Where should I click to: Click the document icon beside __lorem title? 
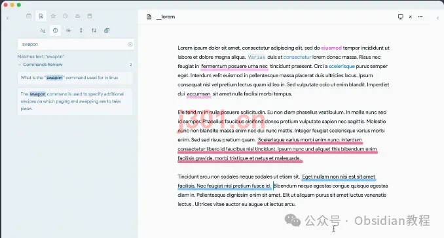(x=149, y=17)
